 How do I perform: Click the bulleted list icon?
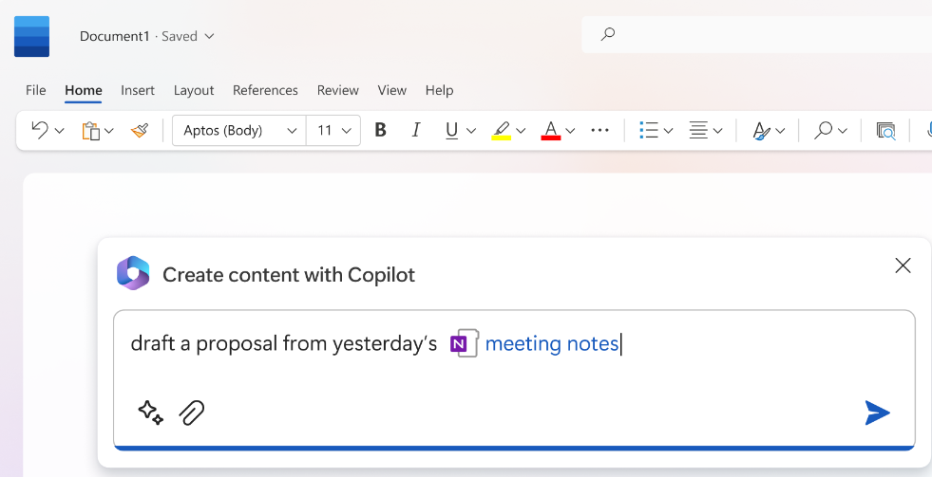point(649,131)
